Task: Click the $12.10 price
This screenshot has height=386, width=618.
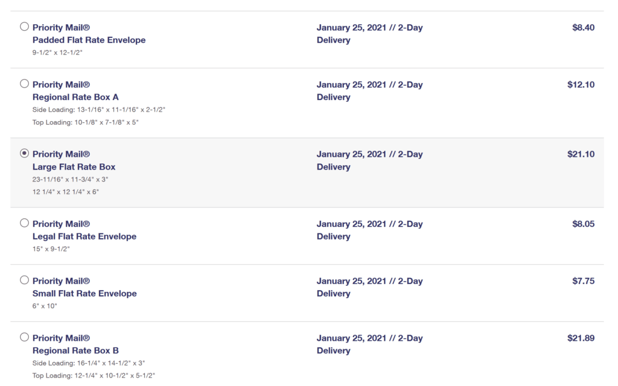Action: click(581, 84)
